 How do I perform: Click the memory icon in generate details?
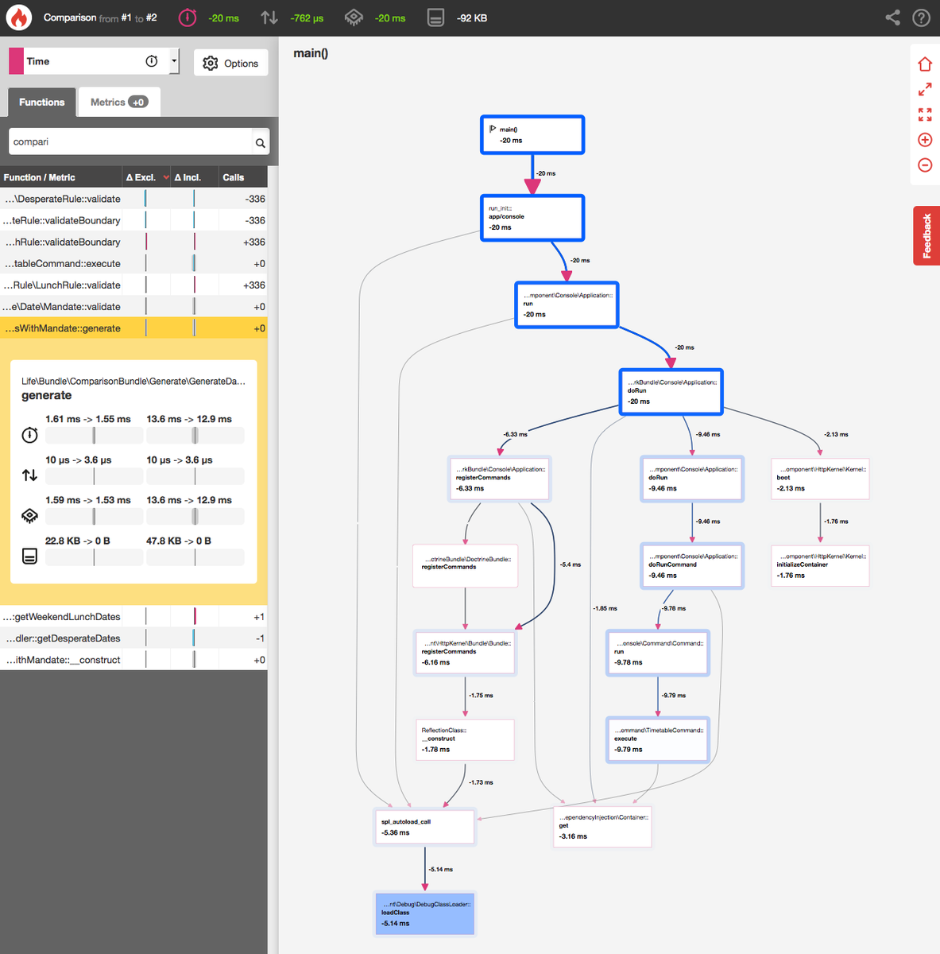click(x=29, y=556)
